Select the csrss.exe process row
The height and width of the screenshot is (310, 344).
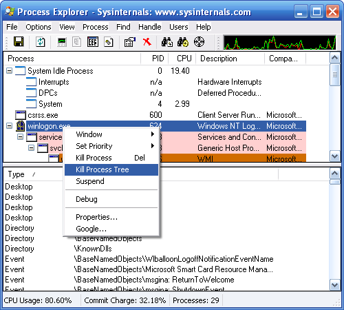tap(155, 115)
